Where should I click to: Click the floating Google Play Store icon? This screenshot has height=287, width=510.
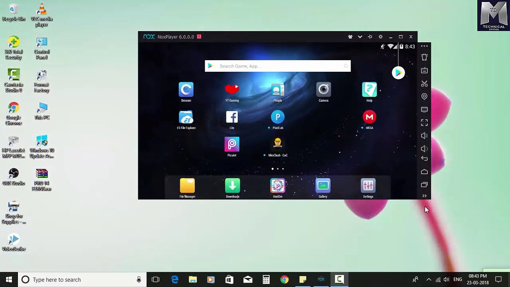pyautogui.click(x=398, y=73)
